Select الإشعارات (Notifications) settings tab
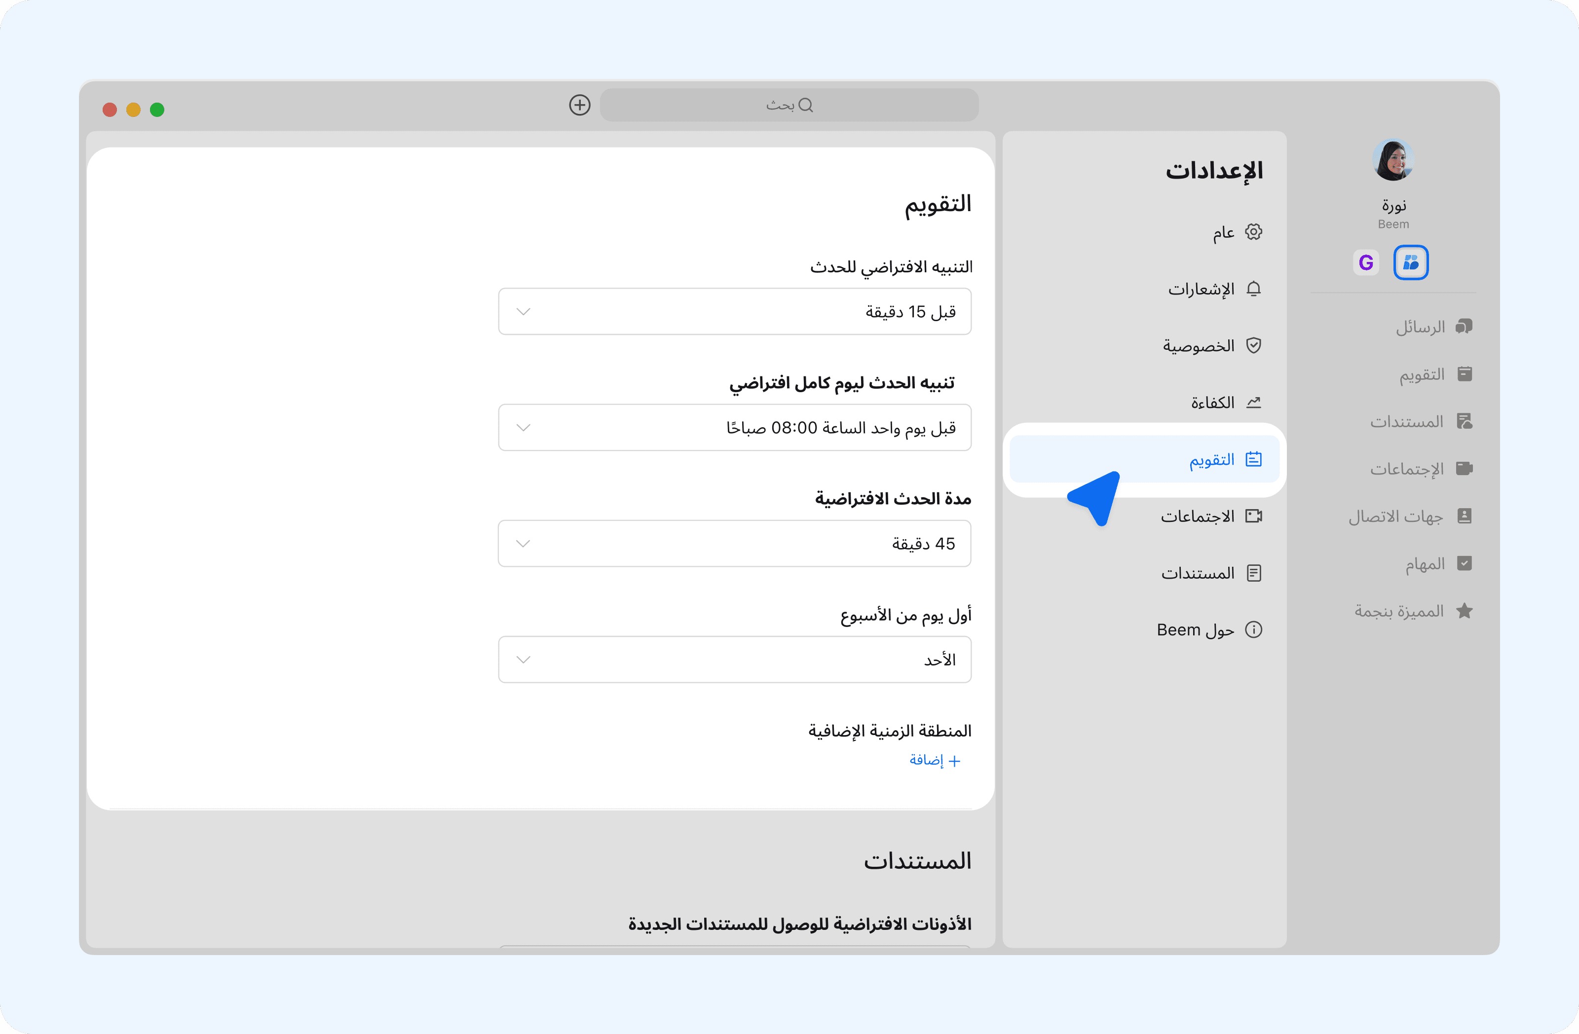This screenshot has height=1034, width=1579. (x=1214, y=289)
